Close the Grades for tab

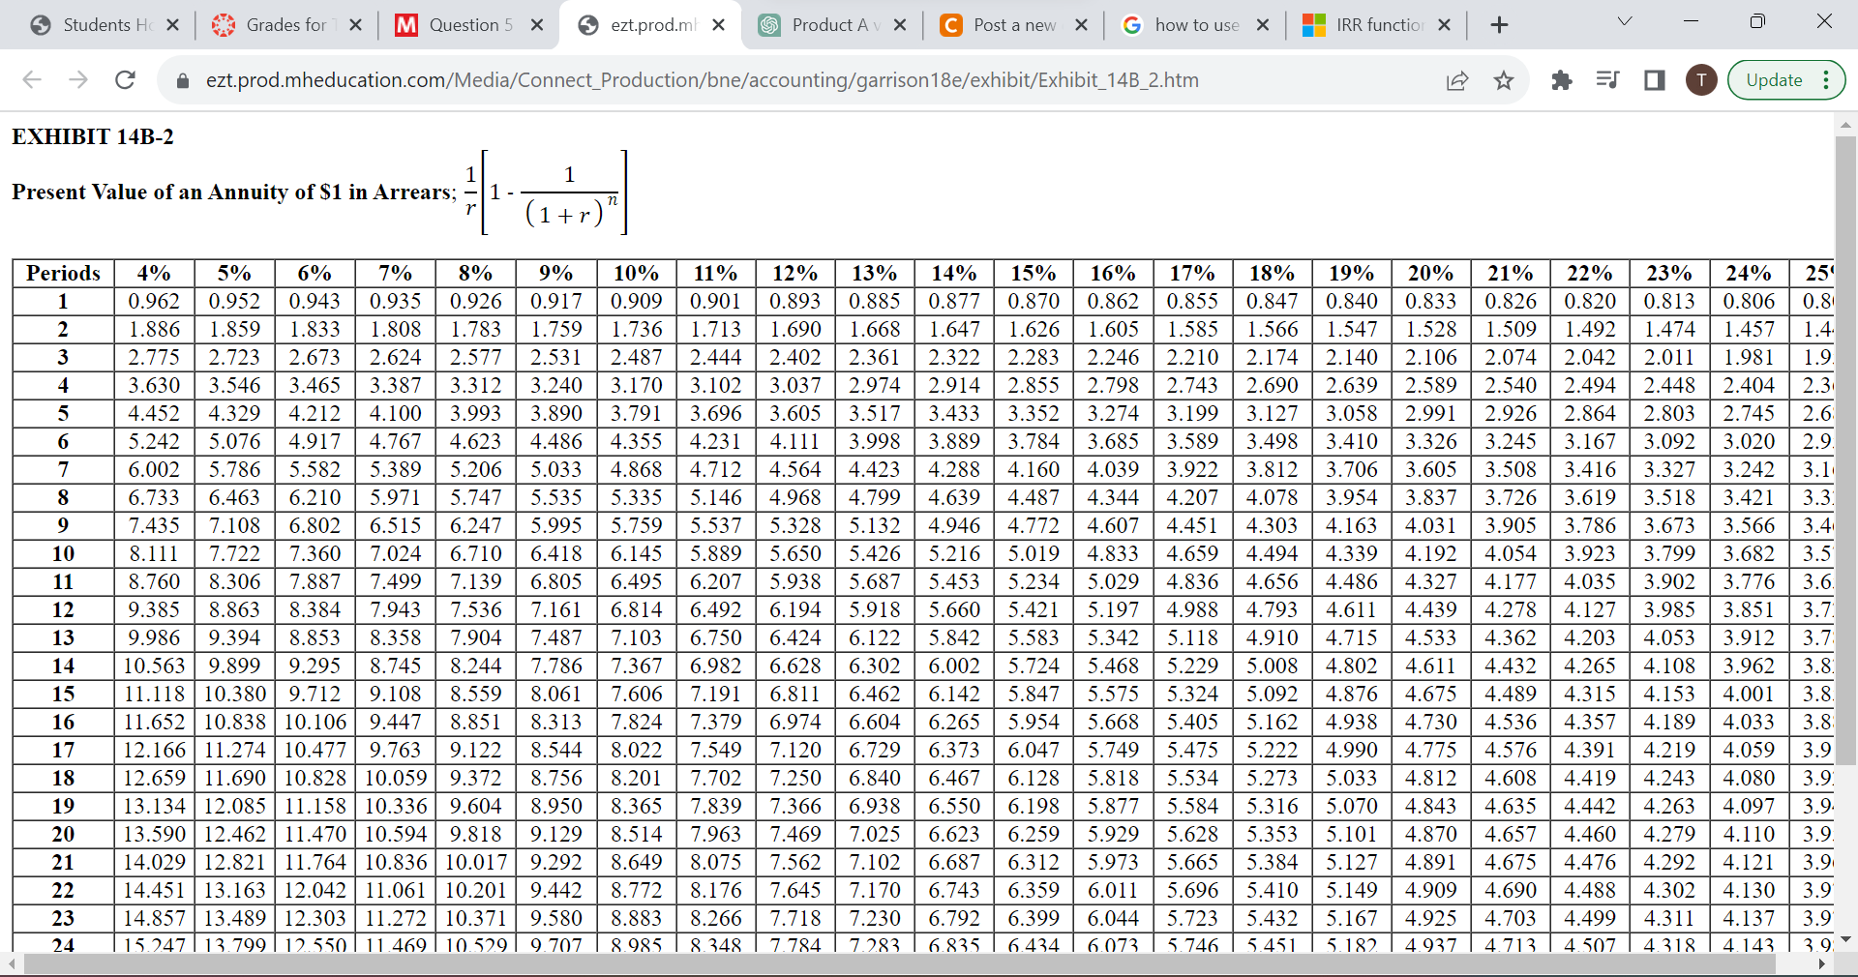(356, 25)
